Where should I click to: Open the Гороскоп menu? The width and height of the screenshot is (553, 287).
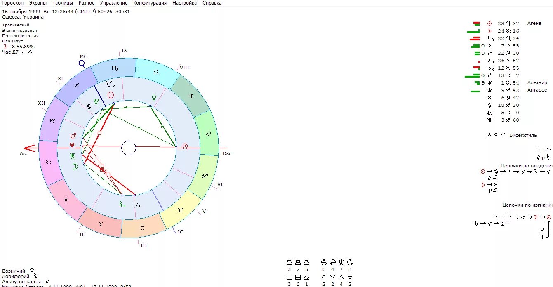pos(13,3)
